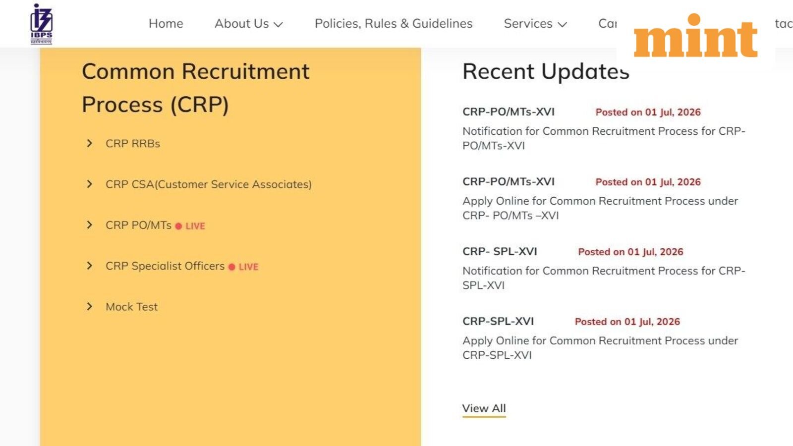The height and width of the screenshot is (446, 793).
Task: Open Notification for CRP-PO/MTs-XVI update
Action: (604, 138)
